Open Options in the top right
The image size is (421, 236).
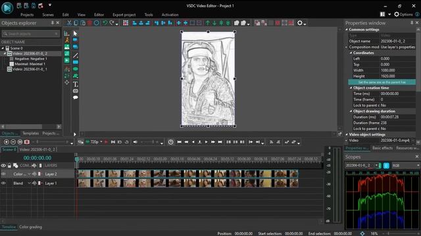coord(403,14)
